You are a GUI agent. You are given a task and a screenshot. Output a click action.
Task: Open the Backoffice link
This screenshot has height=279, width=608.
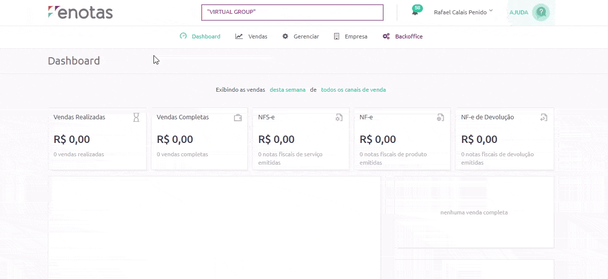(409, 36)
